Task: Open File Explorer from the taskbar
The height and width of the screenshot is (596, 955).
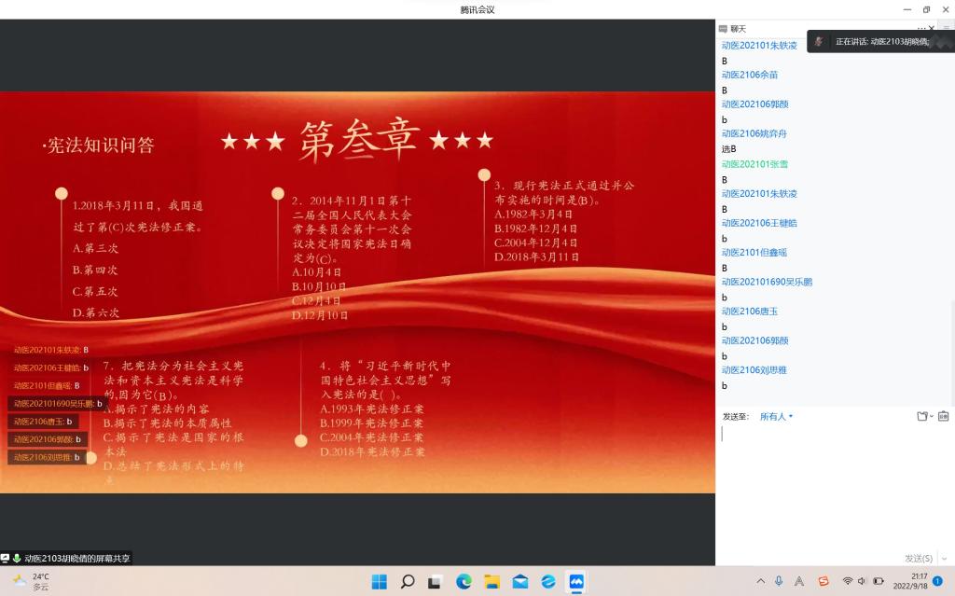Action: pyautogui.click(x=491, y=582)
